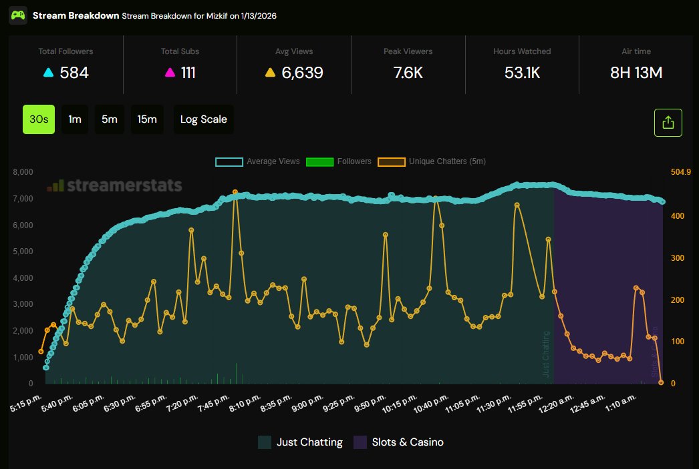This screenshot has height=469, width=699.
Task: Click the orange Unique Chatters legend swatch
Action: 392,162
